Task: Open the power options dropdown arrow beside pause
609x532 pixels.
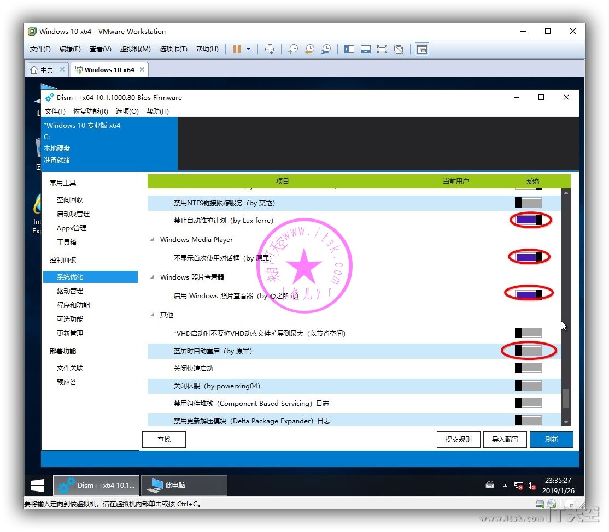Action: coord(249,49)
